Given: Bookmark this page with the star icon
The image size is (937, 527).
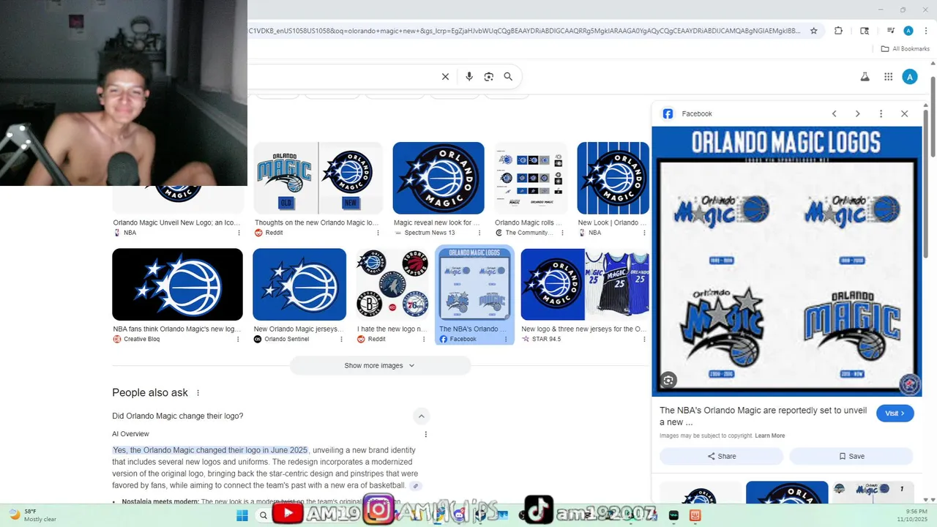Looking at the screenshot, I should point(814,31).
